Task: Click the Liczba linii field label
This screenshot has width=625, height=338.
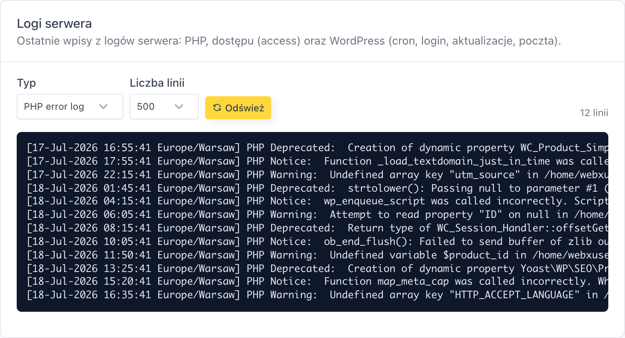Action: [x=157, y=83]
